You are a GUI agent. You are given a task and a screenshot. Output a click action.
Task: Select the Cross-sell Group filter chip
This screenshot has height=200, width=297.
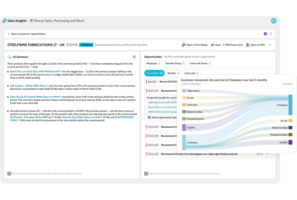[x=200, y=63]
